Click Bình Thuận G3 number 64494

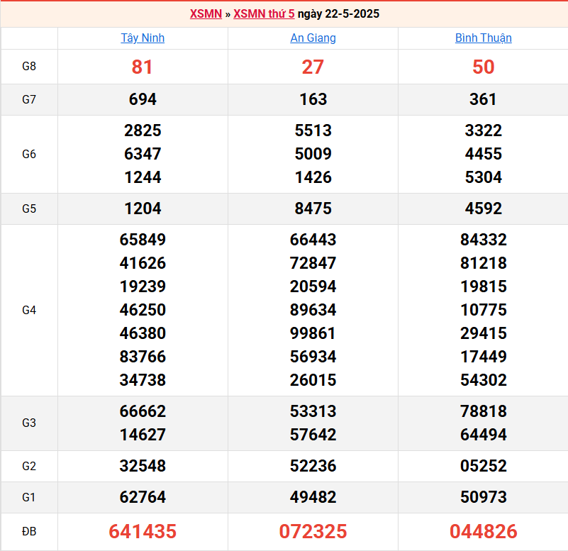483,435
